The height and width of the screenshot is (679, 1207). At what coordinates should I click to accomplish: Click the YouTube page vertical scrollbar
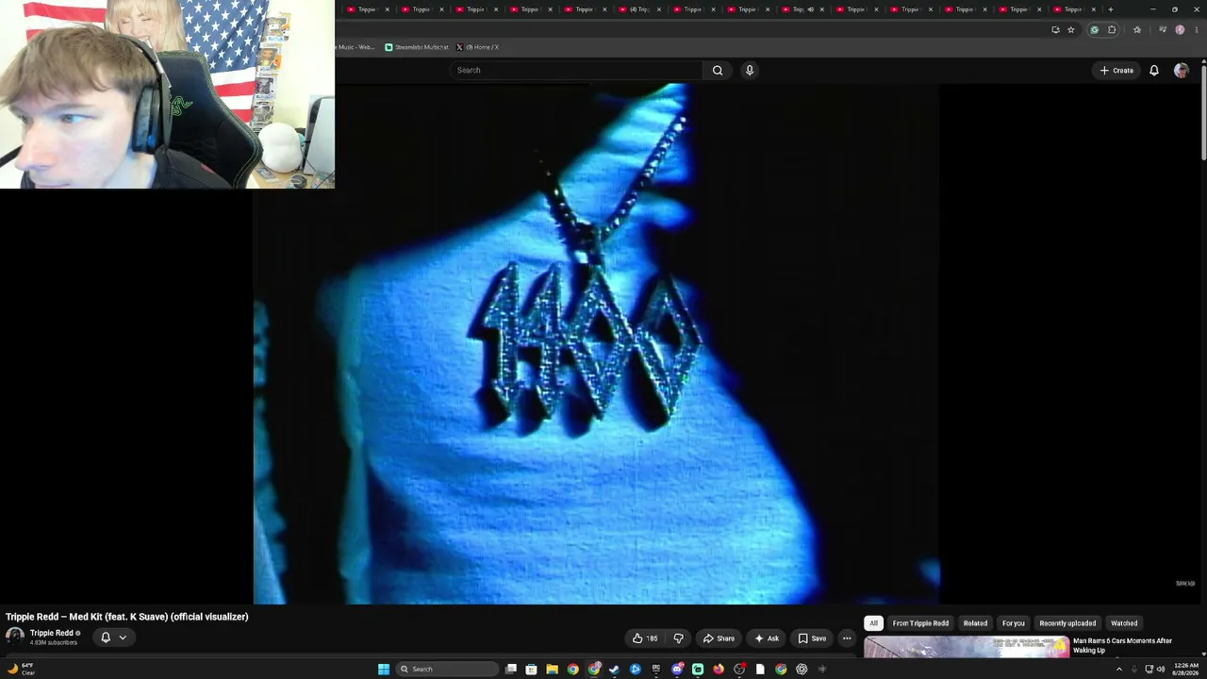(x=1203, y=113)
